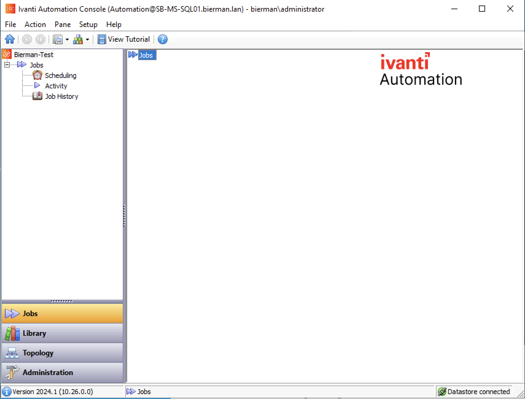Switch to the Administration navigation pane
Screen dimensions: 525x399
pos(62,372)
